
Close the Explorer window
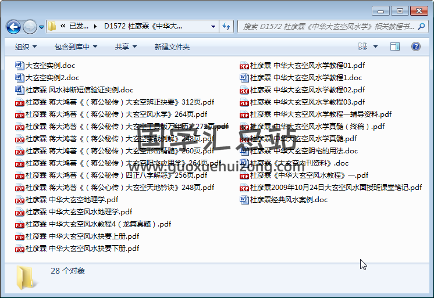[419, 11]
